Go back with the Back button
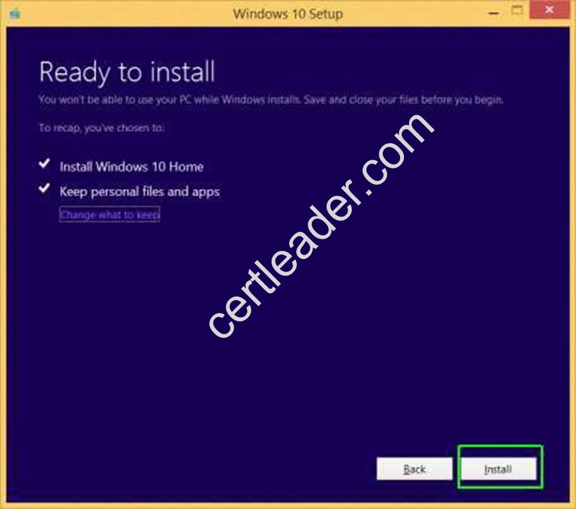This screenshot has height=509, width=576. coord(415,468)
